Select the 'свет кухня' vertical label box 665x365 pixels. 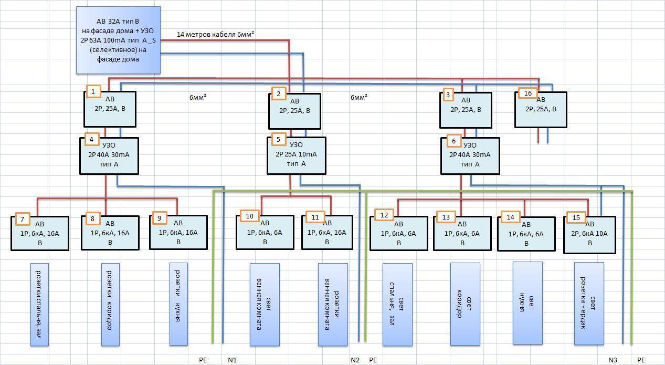click(x=527, y=303)
